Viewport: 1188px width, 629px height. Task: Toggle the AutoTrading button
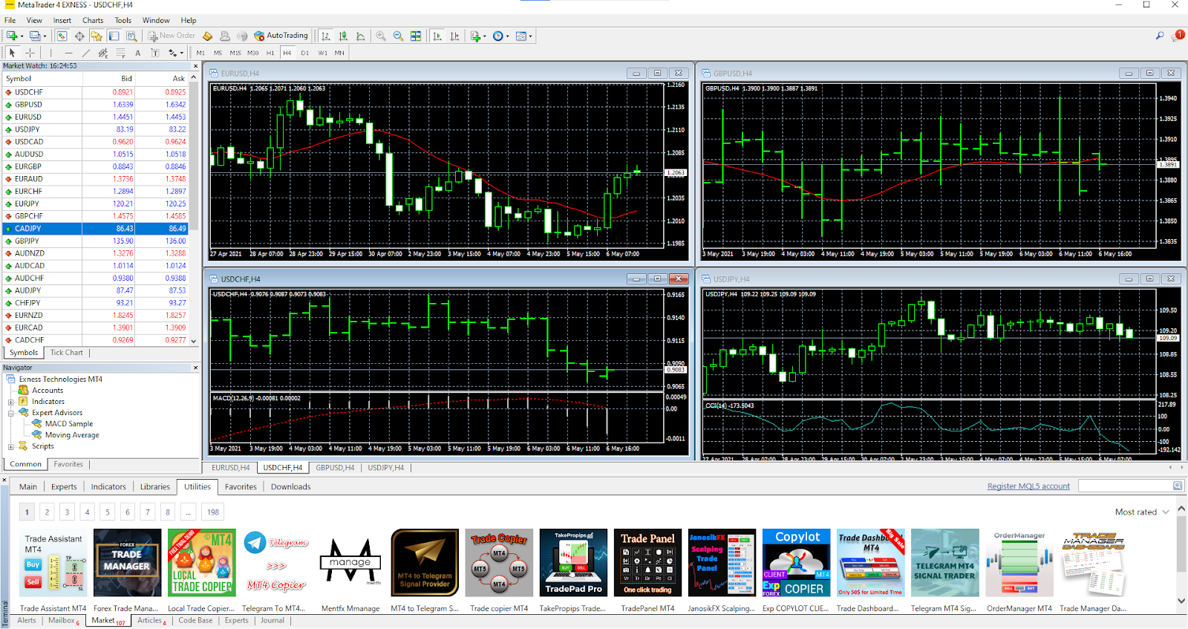pos(281,36)
